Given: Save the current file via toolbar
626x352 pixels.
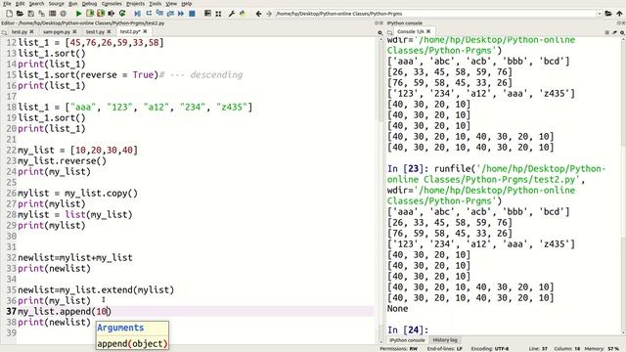Looking at the screenshot, I should [x=30, y=14].
